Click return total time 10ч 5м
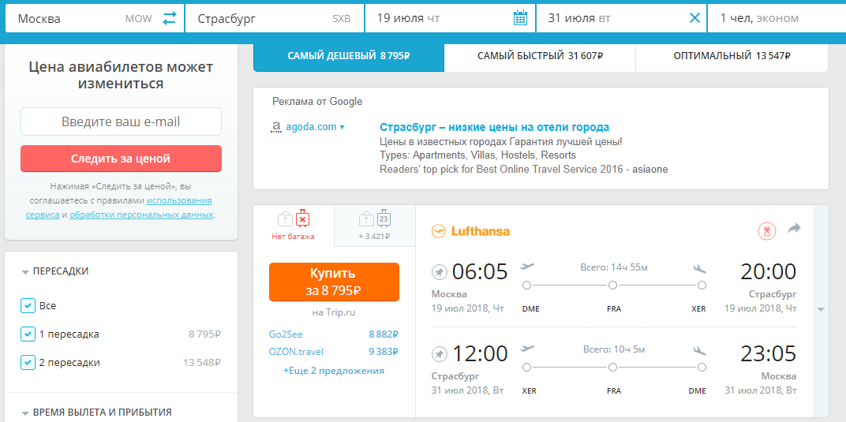 [613, 349]
